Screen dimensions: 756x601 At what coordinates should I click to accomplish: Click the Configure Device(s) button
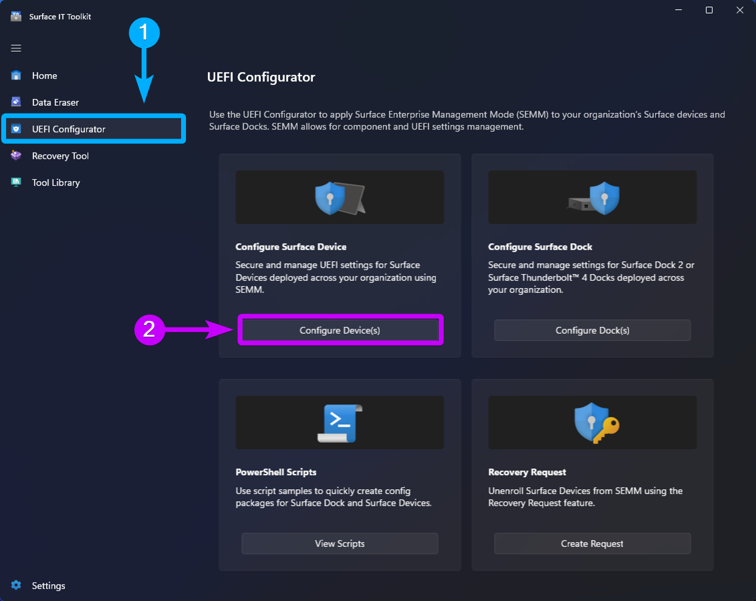click(x=340, y=330)
